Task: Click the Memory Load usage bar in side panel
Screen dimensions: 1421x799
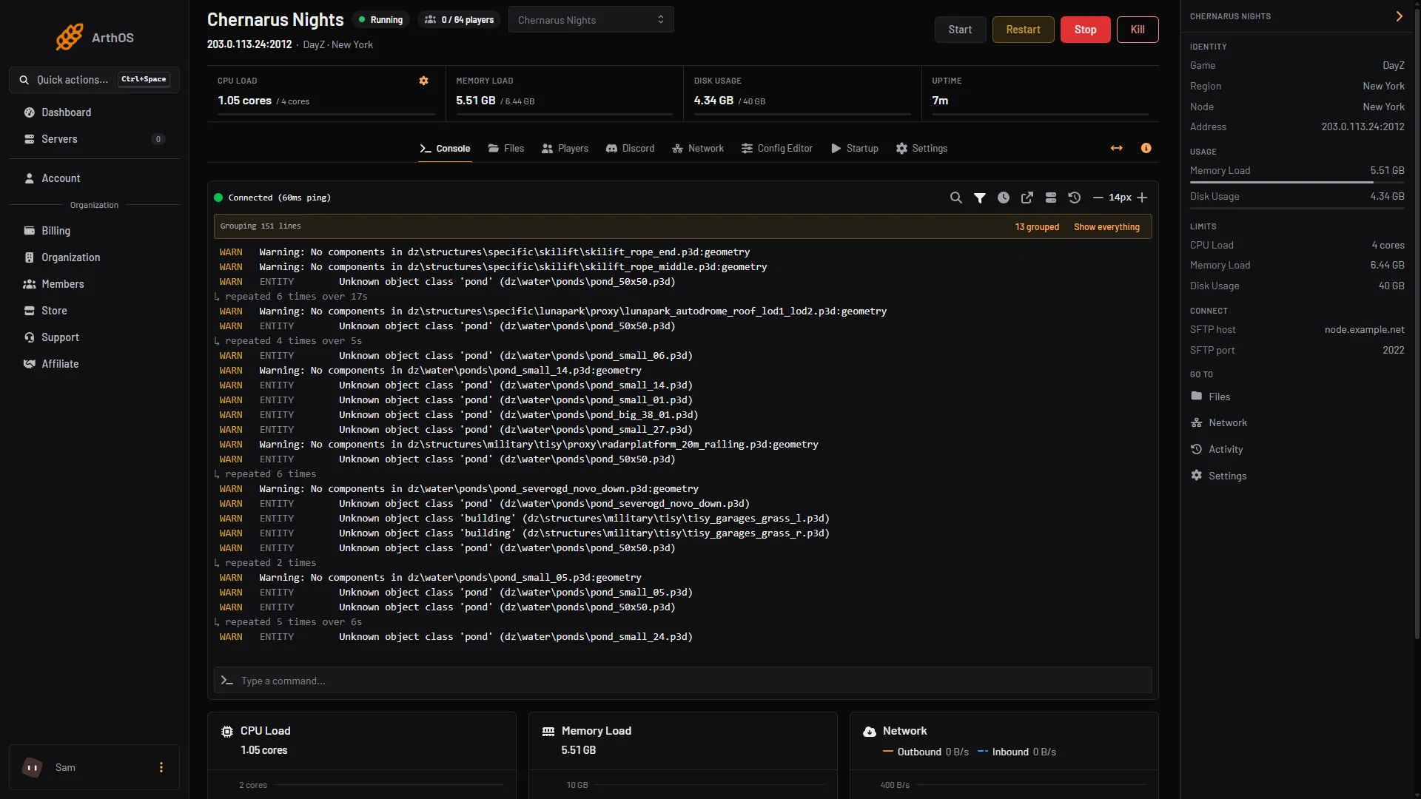Action: [x=1297, y=182]
